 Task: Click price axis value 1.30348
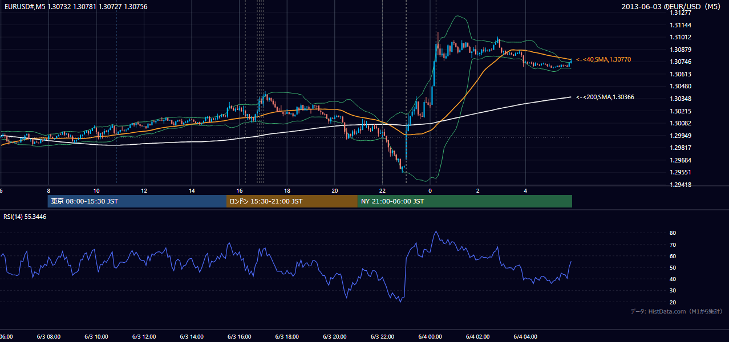pos(681,99)
